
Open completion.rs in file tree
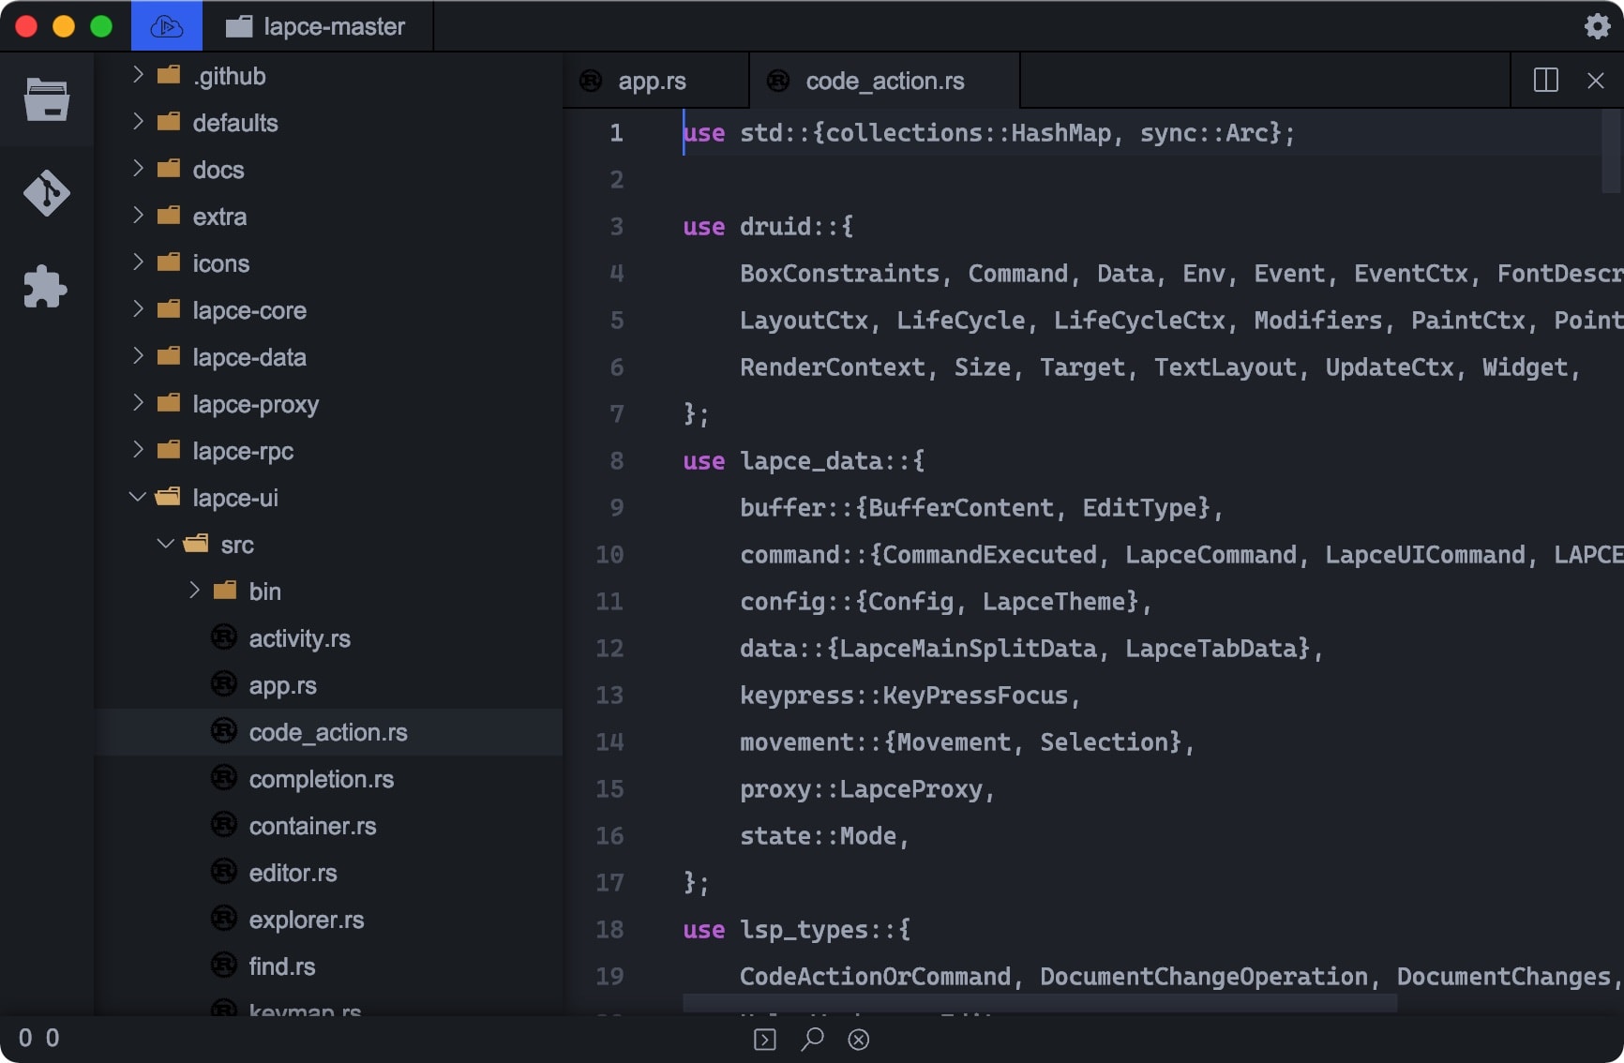coord(321,779)
